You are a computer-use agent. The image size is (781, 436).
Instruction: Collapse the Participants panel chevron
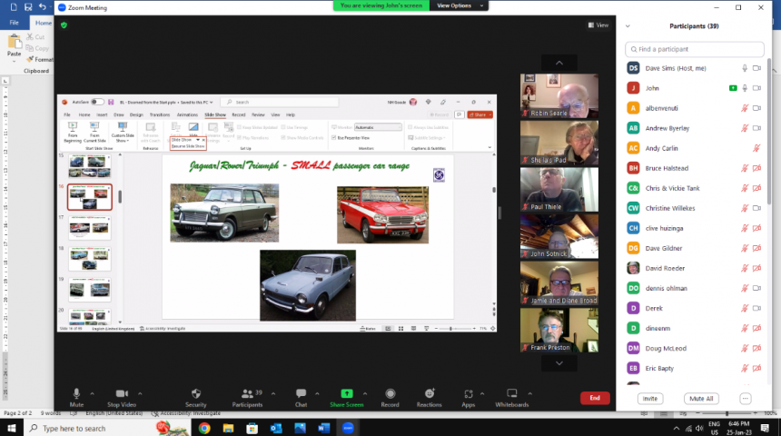tap(628, 26)
